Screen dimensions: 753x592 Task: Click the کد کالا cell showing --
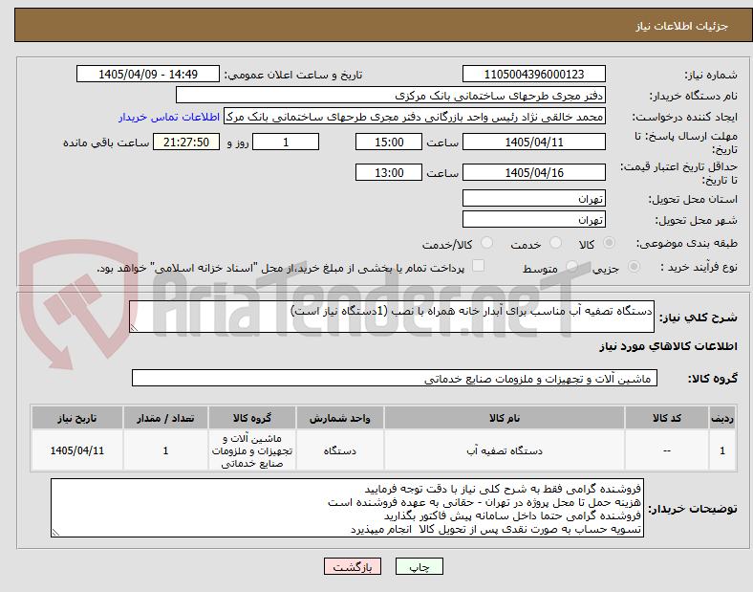pos(667,450)
